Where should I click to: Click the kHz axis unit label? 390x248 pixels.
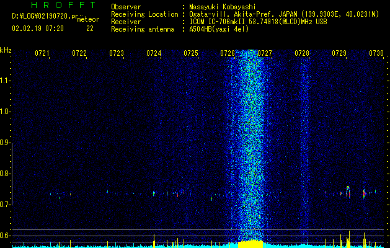click(x=6, y=50)
